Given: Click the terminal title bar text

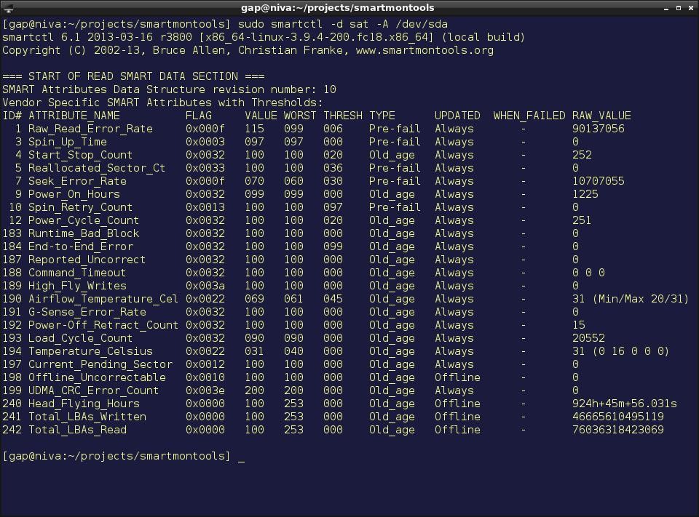Looking at the screenshot, I should click(337, 7).
